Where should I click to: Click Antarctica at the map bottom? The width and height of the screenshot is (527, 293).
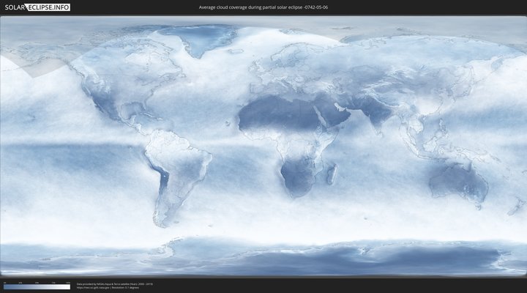tap(293, 256)
